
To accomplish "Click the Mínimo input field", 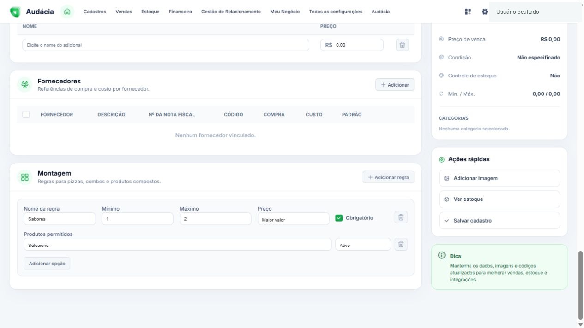I will coord(138,219).
